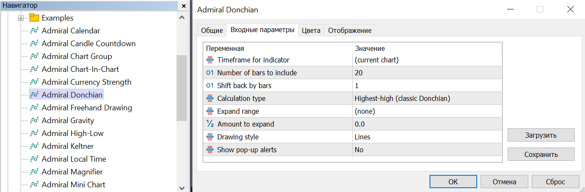Select Admiral Freehand Drawing in tree
This screenshot has height=192, width=585.
tap(87, 108)
